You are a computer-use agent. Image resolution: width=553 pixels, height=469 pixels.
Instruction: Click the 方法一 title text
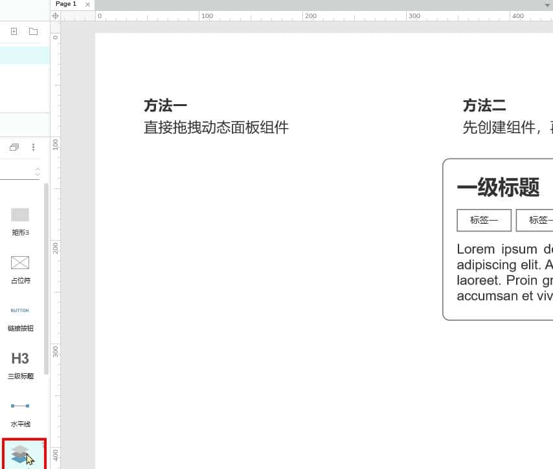[x=165, y=105]
